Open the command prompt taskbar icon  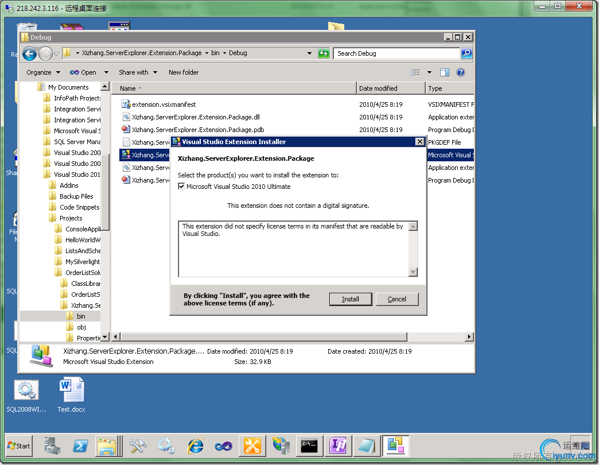tap(309, 446)
